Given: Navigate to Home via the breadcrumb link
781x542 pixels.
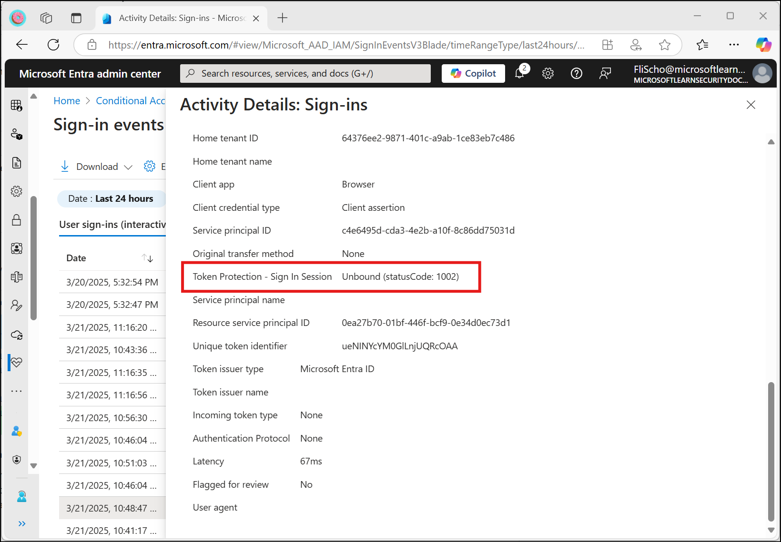Looking at the screenshot, I should (x=67, y=100).
